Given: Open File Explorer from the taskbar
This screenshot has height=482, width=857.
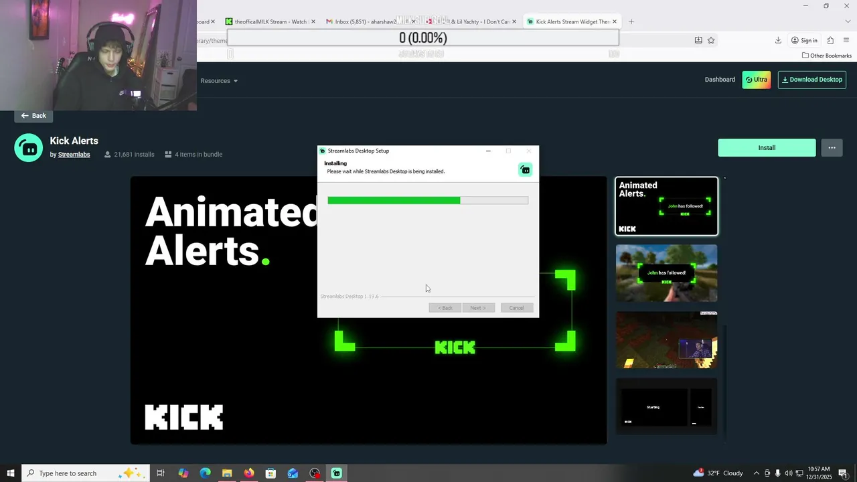Looking at the screenshot, I should [227, 473].
